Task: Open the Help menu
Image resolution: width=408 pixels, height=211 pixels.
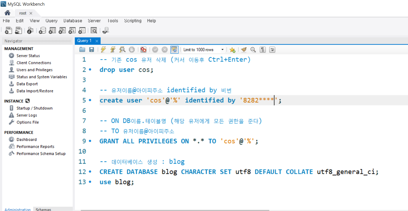Action: click(x=151, y=21)
